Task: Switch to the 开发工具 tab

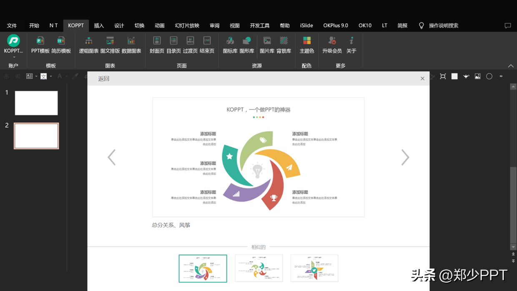Action: pyautogui.click(x=260, y=25)
